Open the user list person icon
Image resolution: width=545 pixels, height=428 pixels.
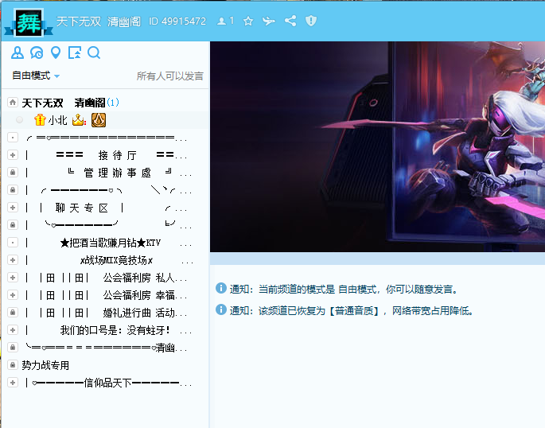18,53
